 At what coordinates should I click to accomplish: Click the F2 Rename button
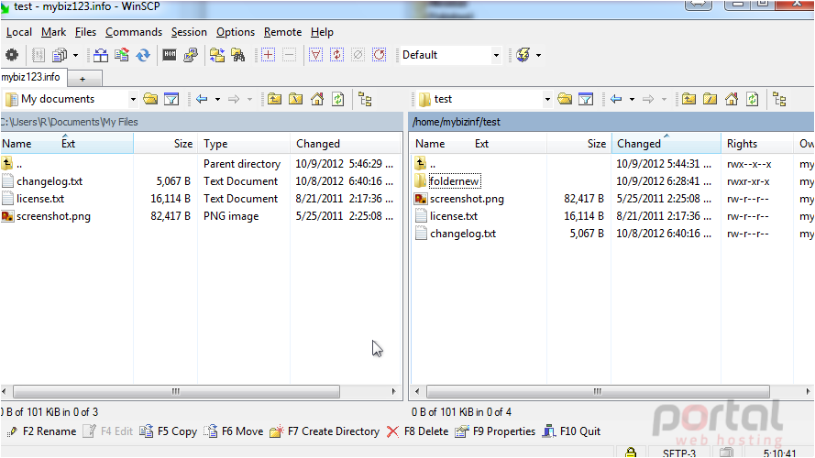(x=42, y=431)
